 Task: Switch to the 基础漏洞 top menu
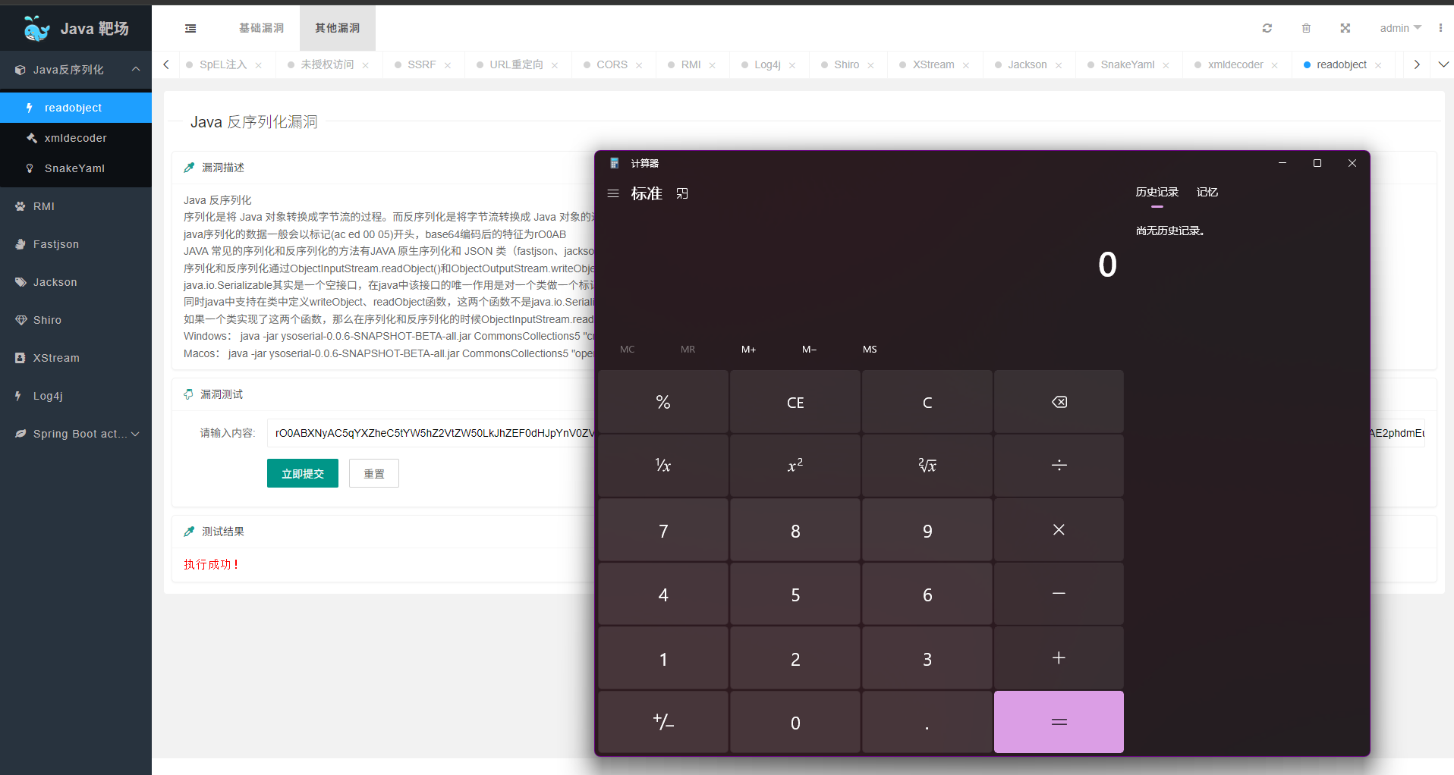pyautogui.click(x=261, y=28)
